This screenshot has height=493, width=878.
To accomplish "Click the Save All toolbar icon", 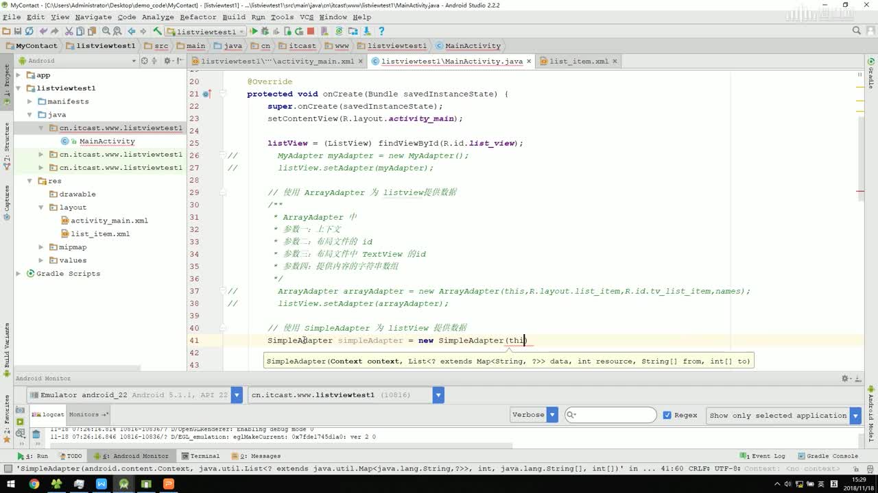I will 17,31.
